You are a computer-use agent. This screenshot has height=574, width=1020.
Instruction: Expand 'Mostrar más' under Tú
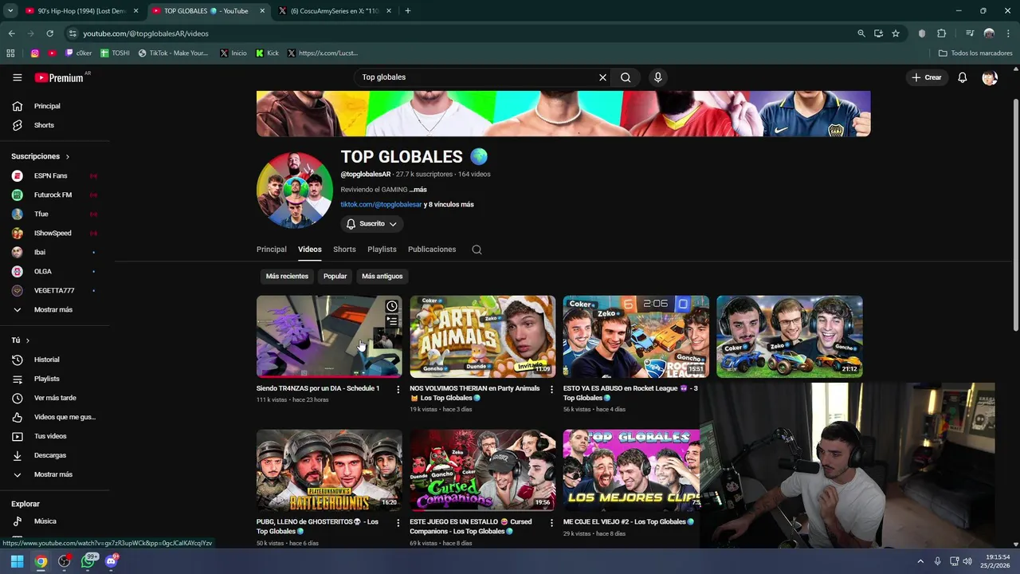56,474
